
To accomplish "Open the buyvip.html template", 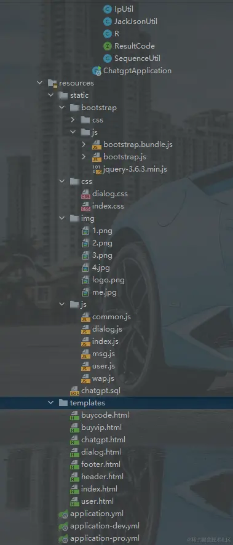I will click(101, 428).
